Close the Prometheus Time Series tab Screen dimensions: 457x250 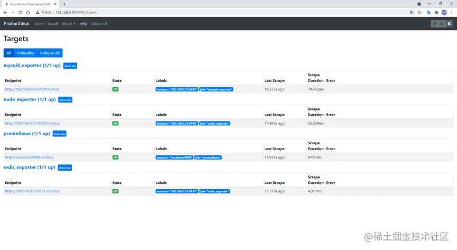point(55,4)
